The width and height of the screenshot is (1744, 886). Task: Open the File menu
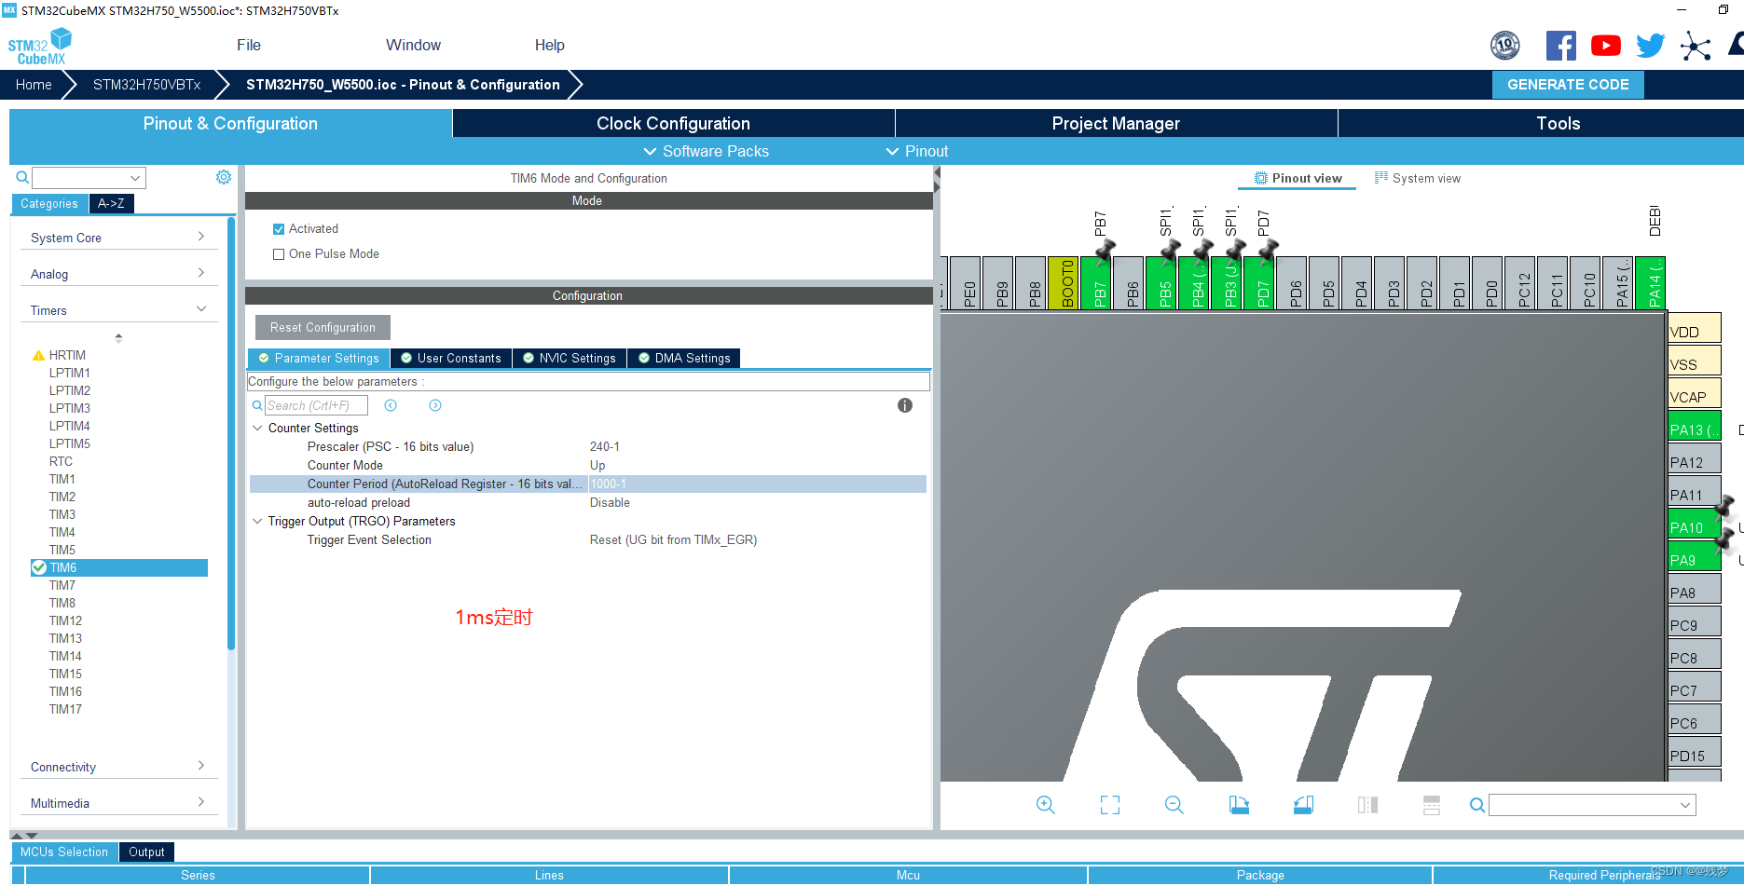pos(249,45)
